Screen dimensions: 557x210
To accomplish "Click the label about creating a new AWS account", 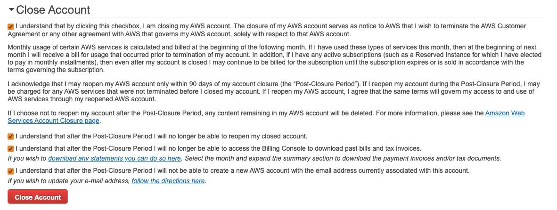I will pyautogui.click(x=242, y=170).
